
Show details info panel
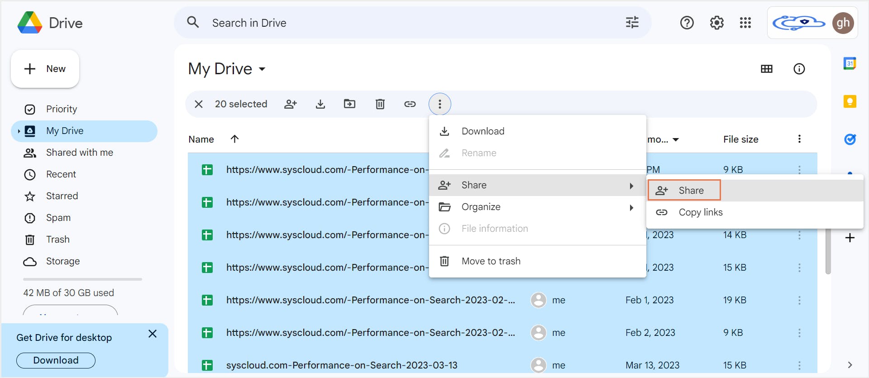[x=799, y=69]
